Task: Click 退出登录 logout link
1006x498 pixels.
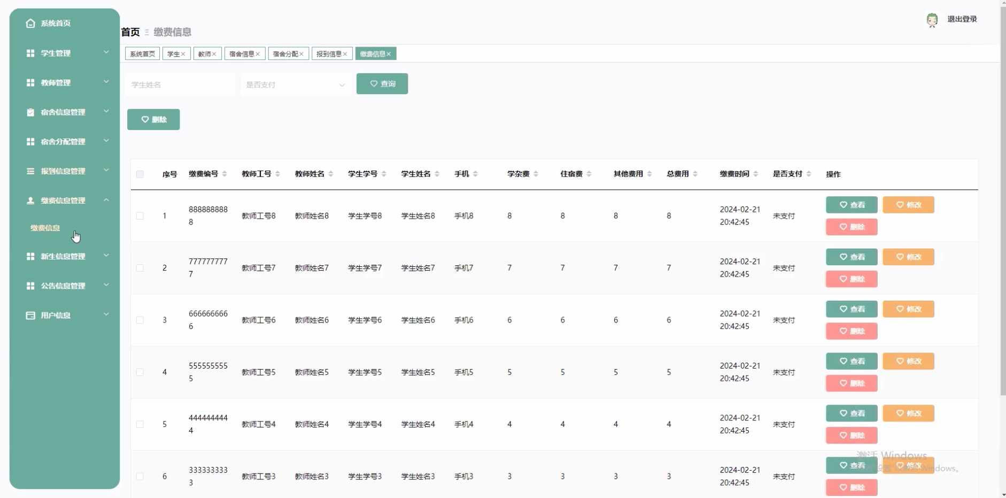Action: tap(962, 19)
